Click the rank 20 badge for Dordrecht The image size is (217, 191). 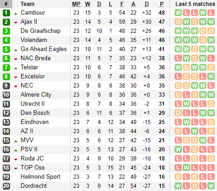[x=6, y=186]
